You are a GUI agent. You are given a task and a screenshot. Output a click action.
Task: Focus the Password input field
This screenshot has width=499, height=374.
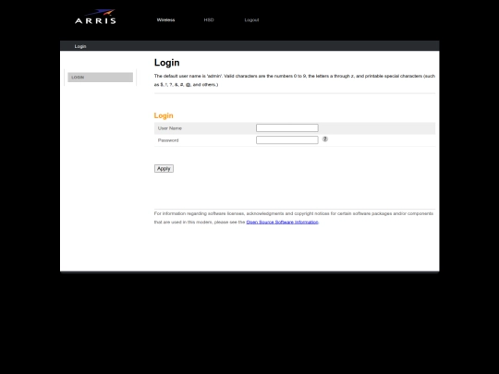(x=287, y=140)
